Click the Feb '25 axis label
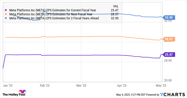Screen dimensions: 187x98 click(45, 86)
